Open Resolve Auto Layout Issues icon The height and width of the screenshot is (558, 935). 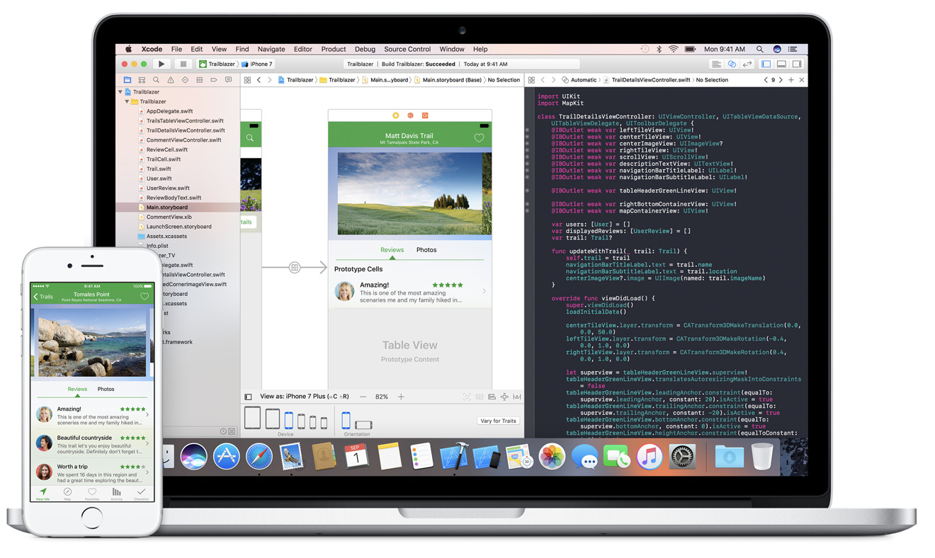coord(517,397)
